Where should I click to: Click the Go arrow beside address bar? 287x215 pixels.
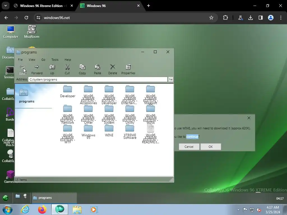171,80
